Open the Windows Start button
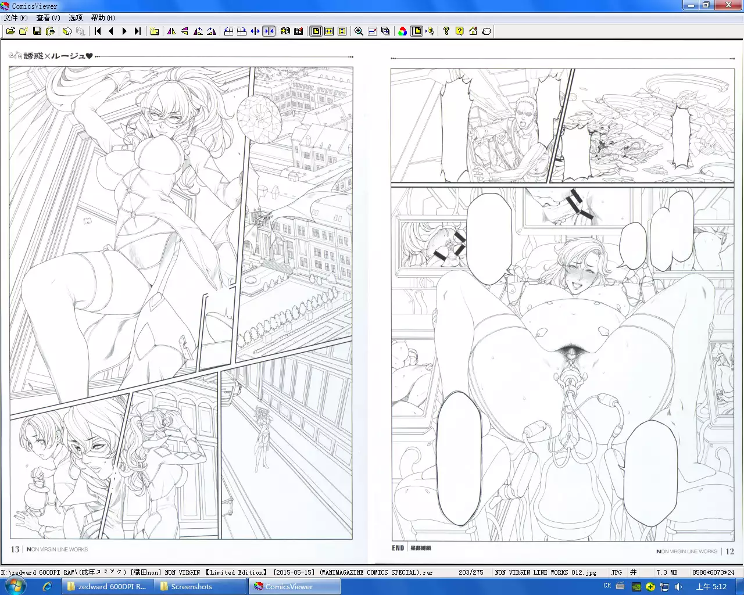 pyautogui.click(x=16, y=586)
